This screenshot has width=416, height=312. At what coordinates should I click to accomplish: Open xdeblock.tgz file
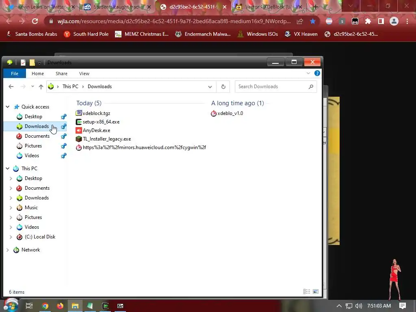point(93,113)
